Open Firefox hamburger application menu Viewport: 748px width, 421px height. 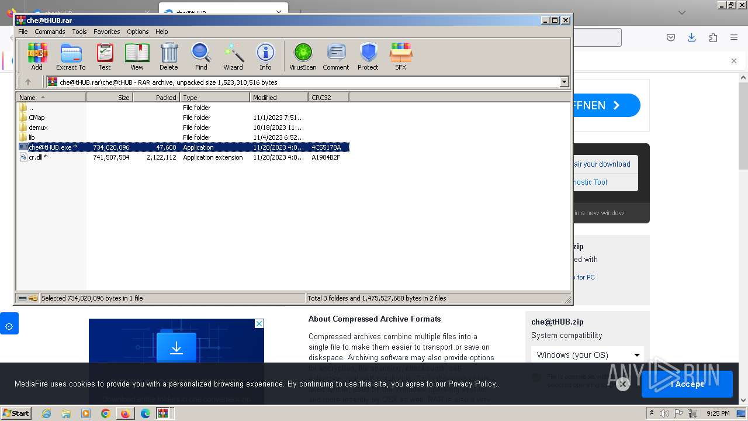pyautogui.click(x=734, y=37)
